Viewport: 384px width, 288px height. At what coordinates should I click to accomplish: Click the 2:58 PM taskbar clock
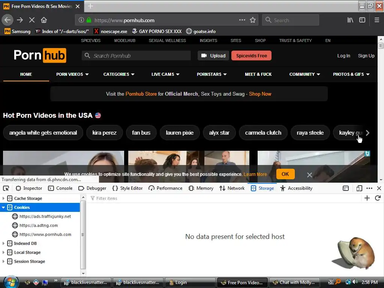369,282
